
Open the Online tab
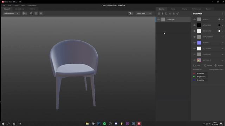point(33,9)
